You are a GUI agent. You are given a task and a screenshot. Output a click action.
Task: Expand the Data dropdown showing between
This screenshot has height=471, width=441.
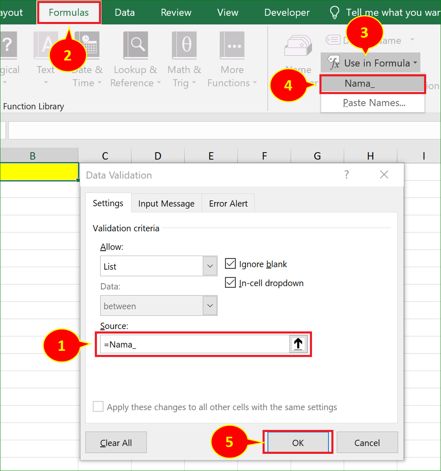coord(209,306)
